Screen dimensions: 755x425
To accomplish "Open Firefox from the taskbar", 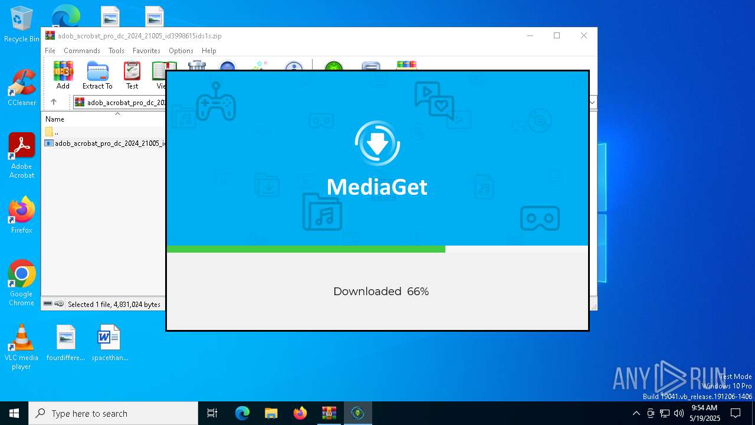I will 300,413.
